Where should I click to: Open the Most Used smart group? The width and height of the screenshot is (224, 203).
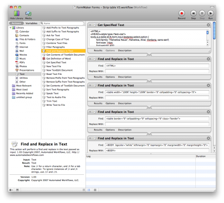click(22, 90)
